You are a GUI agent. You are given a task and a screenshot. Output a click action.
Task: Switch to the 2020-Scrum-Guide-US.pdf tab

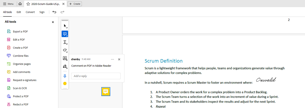pos(45,4)
